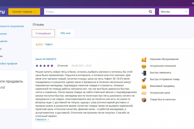Switch to the 'Обо мне' tab
The width and height of the screenshot is (194, 129).
coord(65,33)
